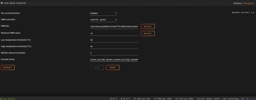The width and height of the screenshot is (256, 100).
Task: Click the Unraid webGui copyright text
Action: pyautogui.click(x=221, y=99)
